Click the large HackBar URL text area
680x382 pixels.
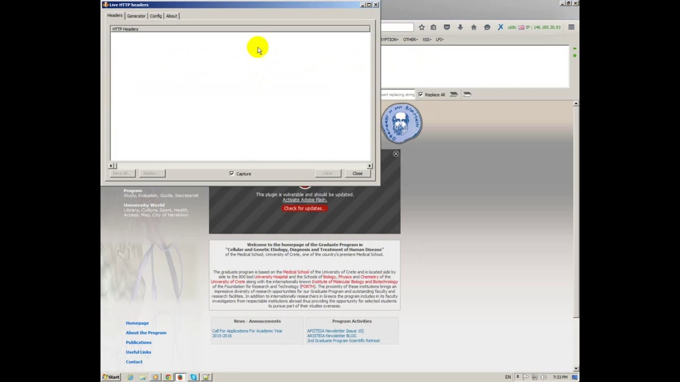[x=475, y=66]
